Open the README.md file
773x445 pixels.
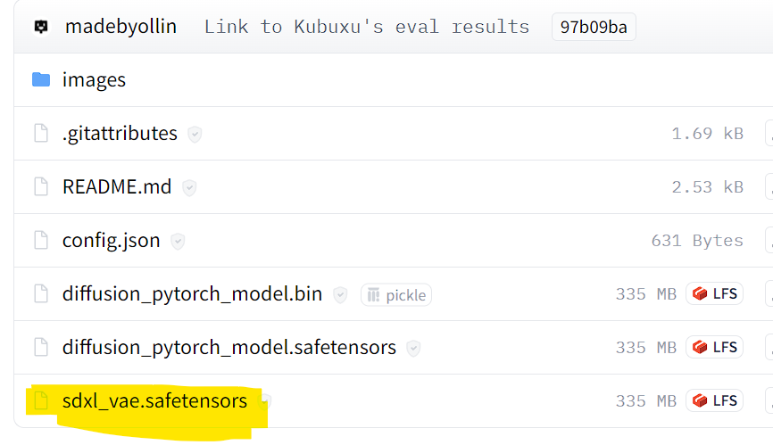click(x=114, y=187)
